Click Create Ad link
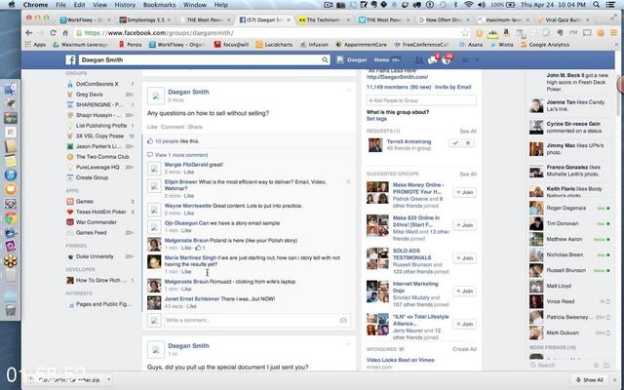This screenshot has height=390, width=624. click(x=464, y=349)
